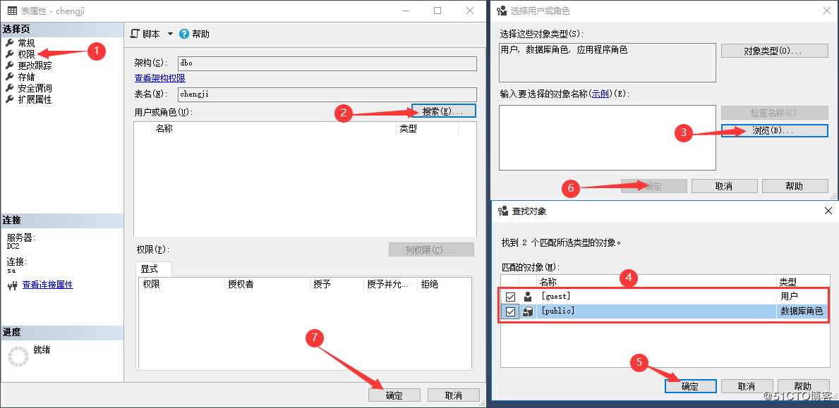Click the 架构 field containing dbo

327,63
